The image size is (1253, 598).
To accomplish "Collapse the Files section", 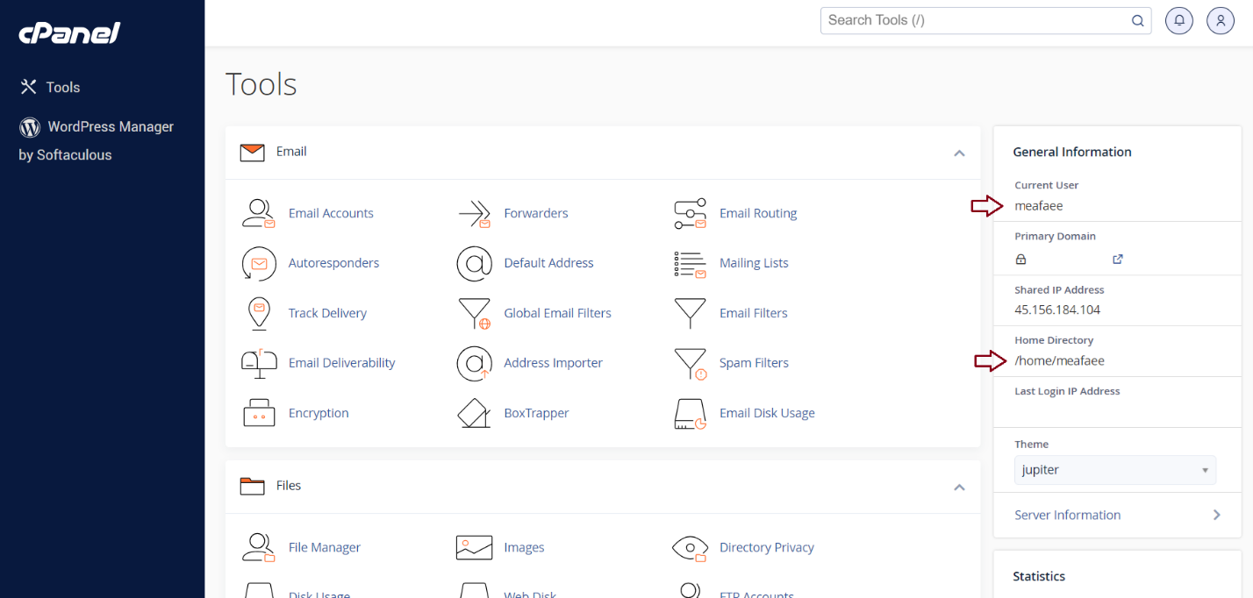I will coord(959,487).
